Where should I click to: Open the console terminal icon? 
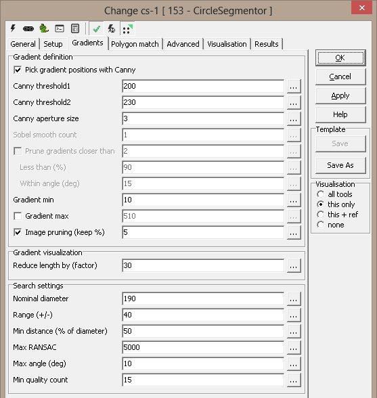click(x=60, y=28)
